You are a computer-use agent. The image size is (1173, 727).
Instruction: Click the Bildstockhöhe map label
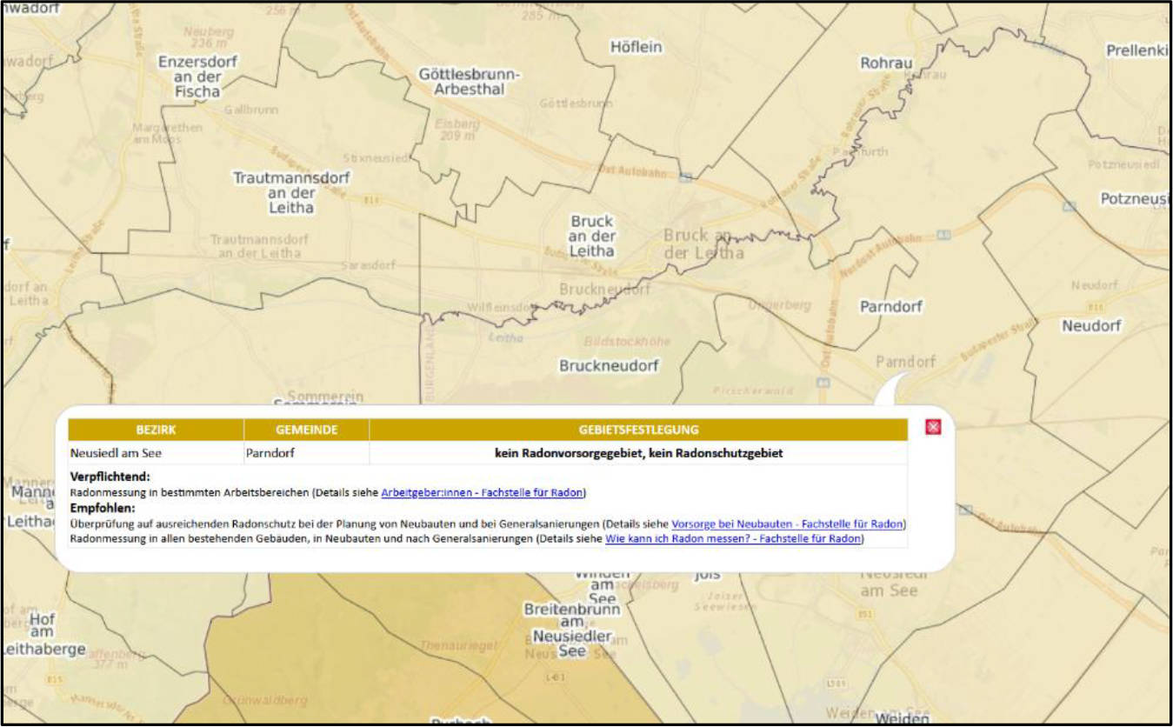coord(627,341)
